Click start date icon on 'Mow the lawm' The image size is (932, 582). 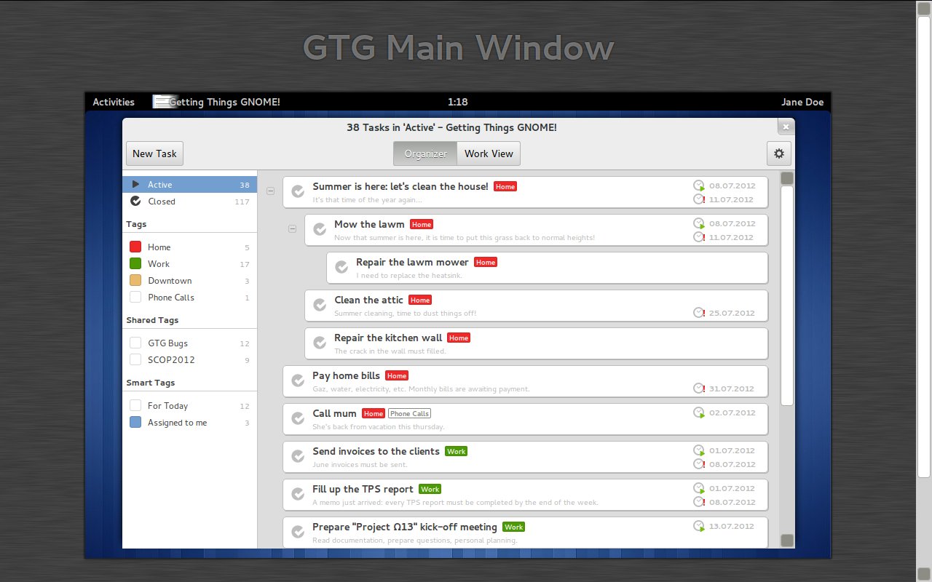[x=699, y=223]
